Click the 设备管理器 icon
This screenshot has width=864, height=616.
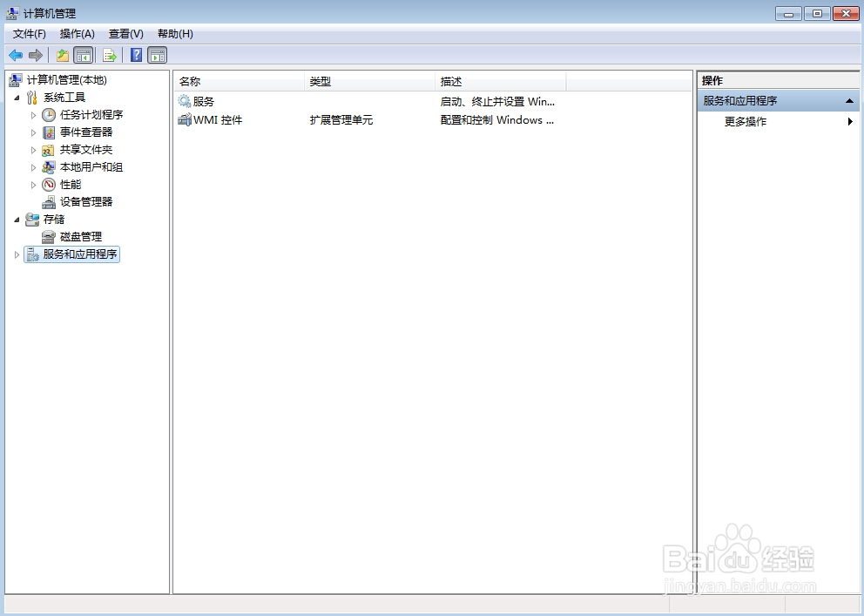[49, 201]
